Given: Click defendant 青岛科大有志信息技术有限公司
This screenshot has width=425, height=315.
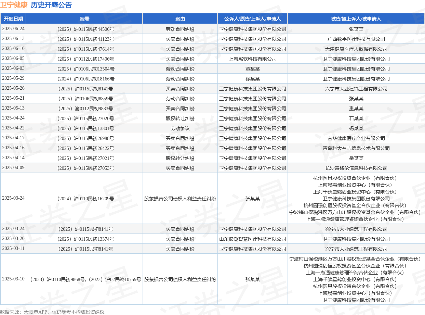Looking at the screenshot, I should (356, 148).
